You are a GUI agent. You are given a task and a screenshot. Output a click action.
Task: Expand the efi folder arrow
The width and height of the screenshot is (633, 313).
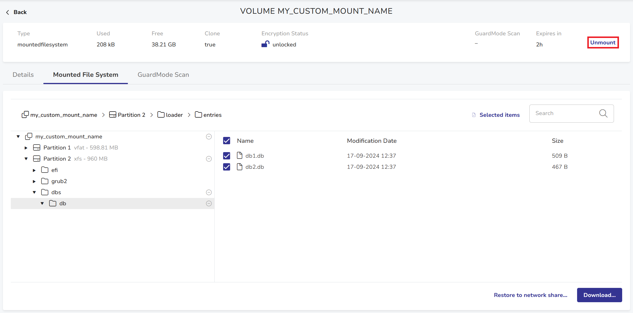[34, 170]
